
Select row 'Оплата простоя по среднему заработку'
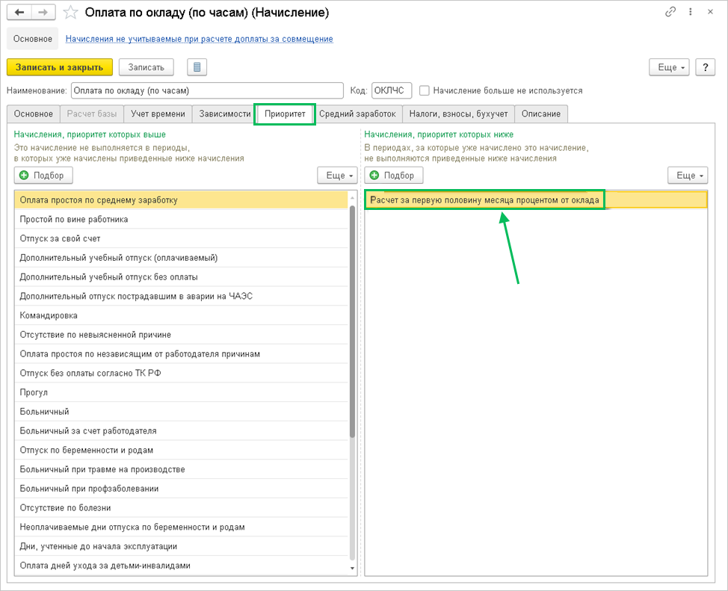pos(182,200)
